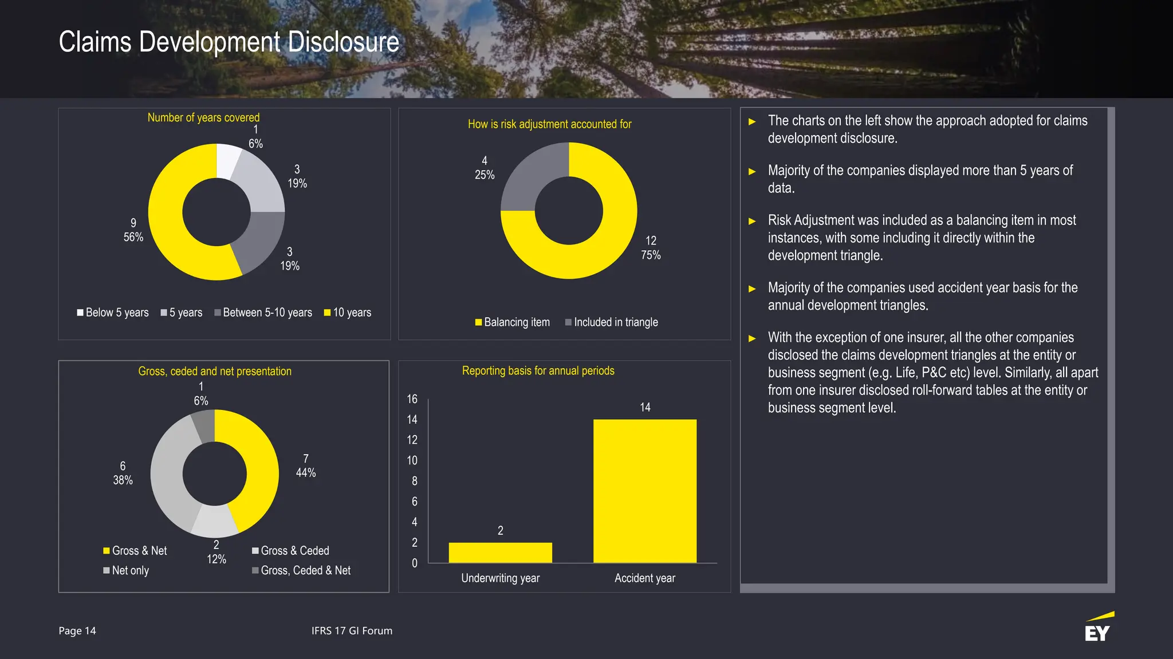Click the Balancing item legend swatch
Image resolution: width=1173 pixels, height=659 pixels.
pos(478,322)
